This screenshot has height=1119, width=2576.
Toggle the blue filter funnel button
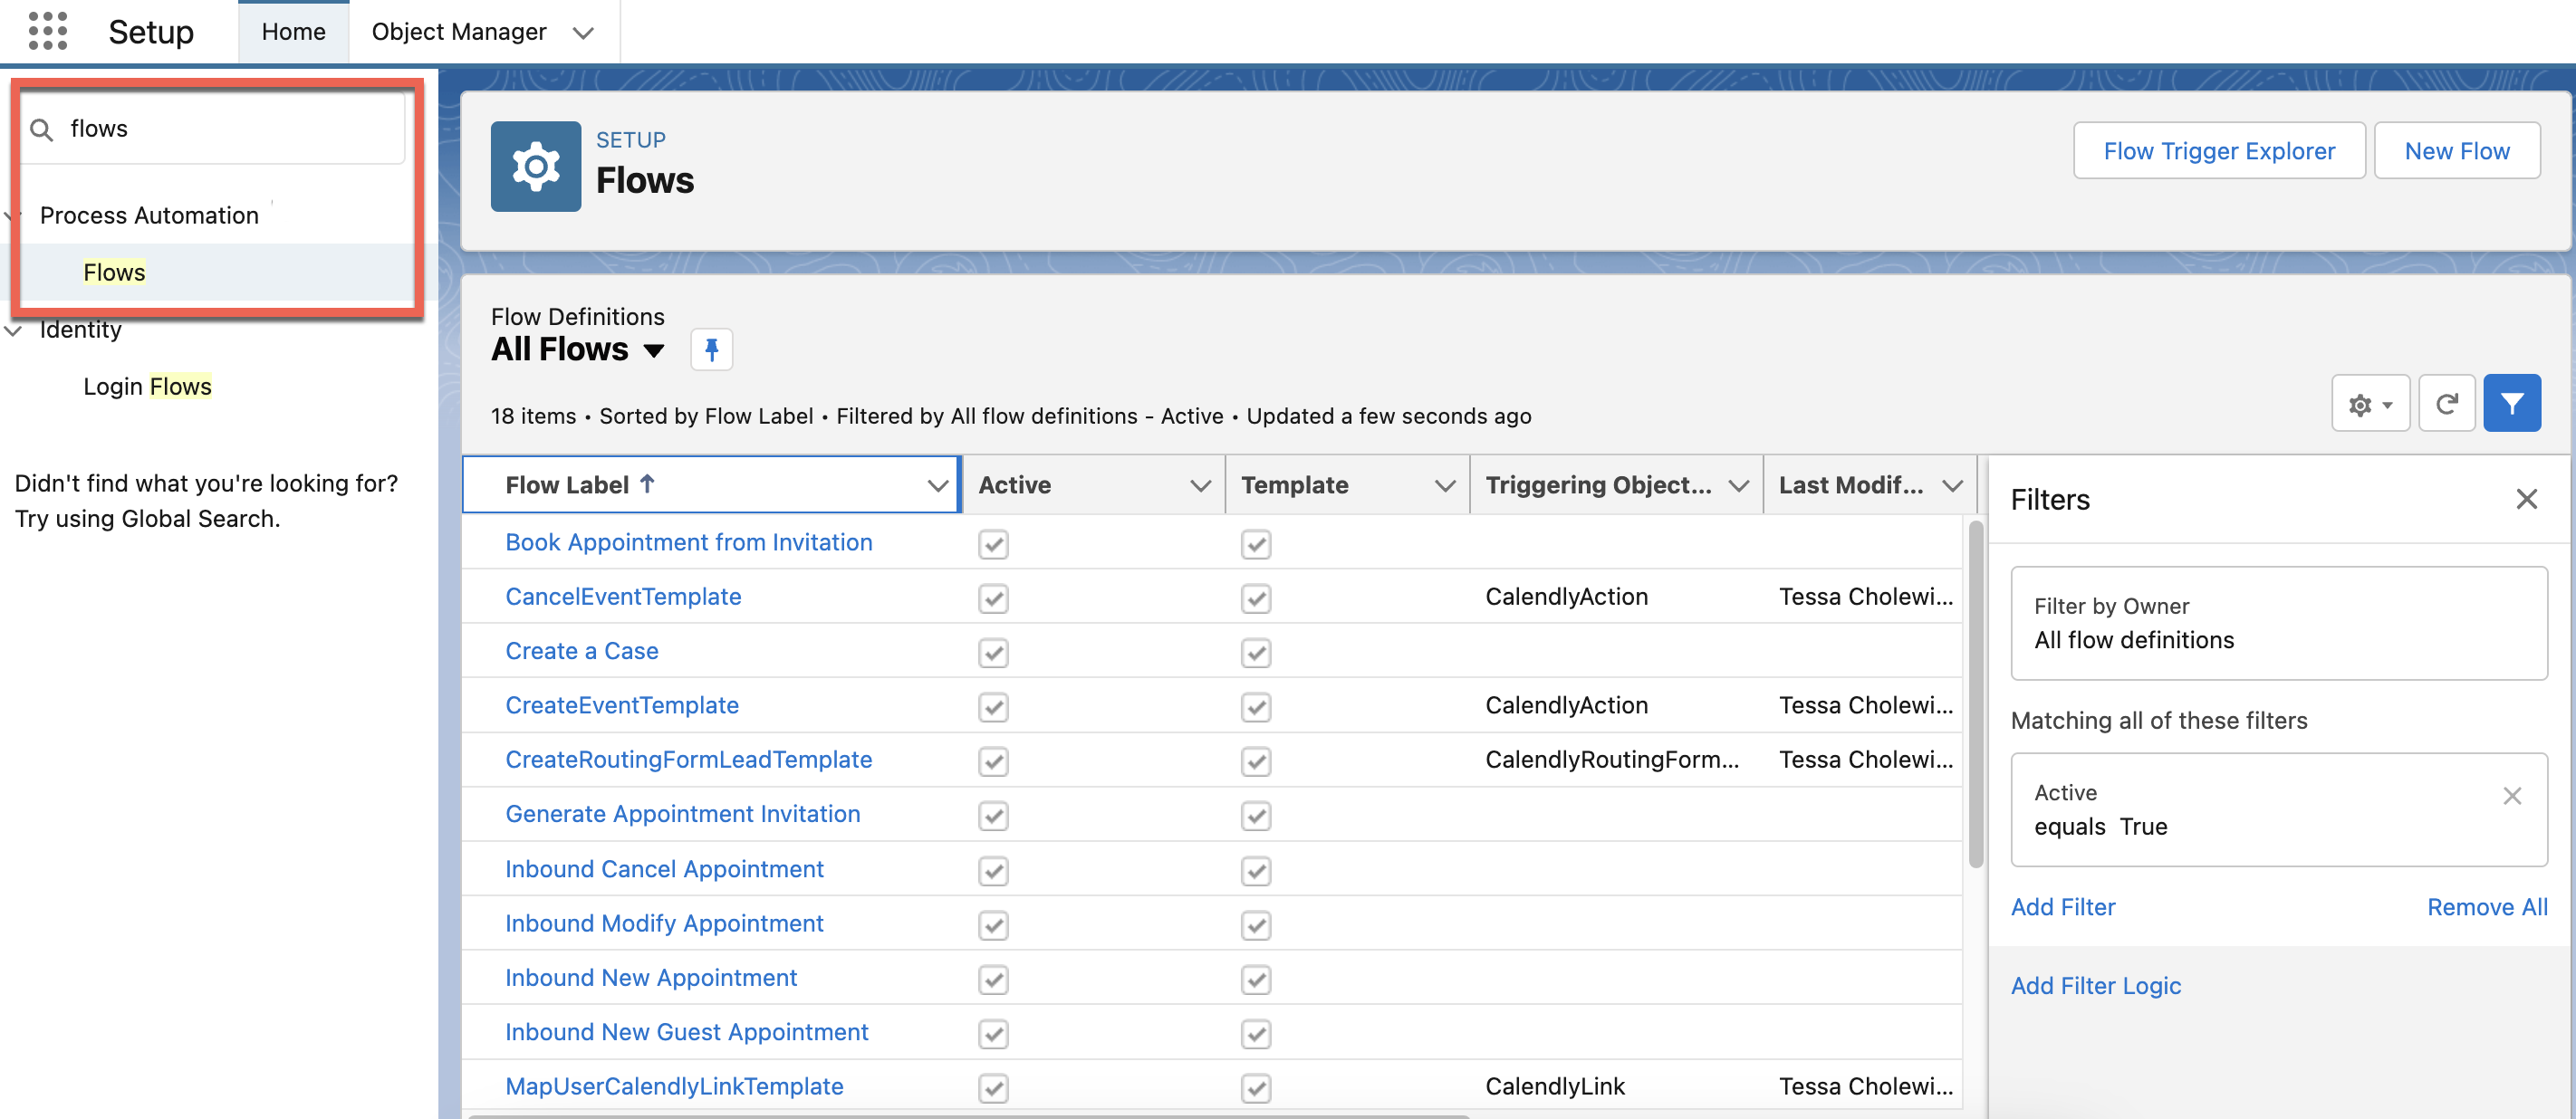[x=2511, y=404]
